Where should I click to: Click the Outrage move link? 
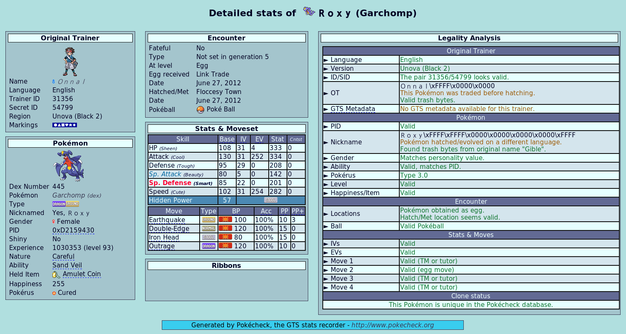click(x=162, y=246)
